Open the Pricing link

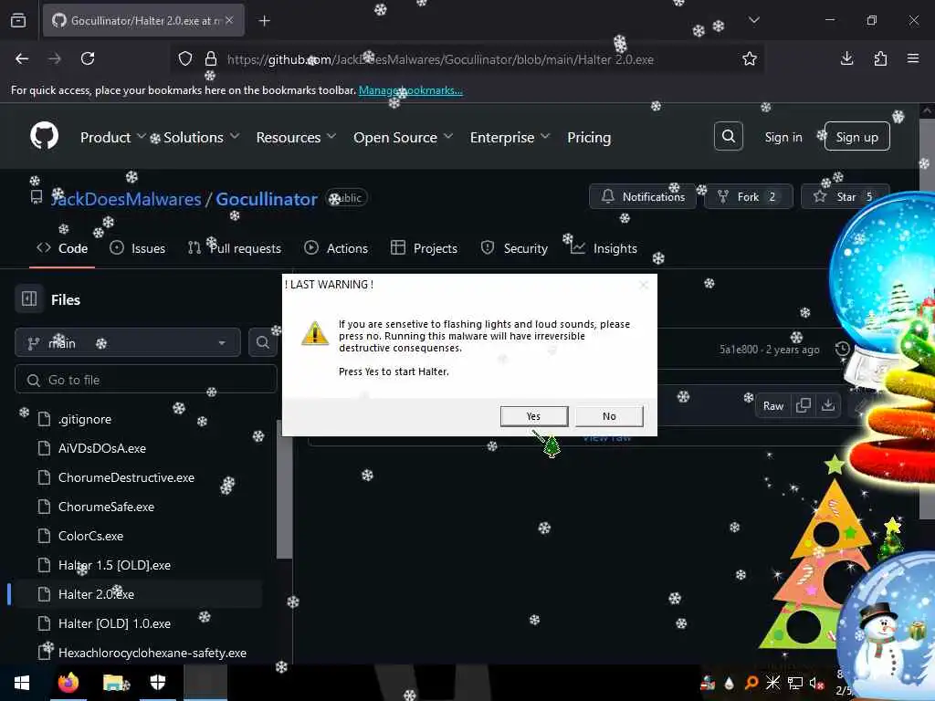(x=589, y=137)
